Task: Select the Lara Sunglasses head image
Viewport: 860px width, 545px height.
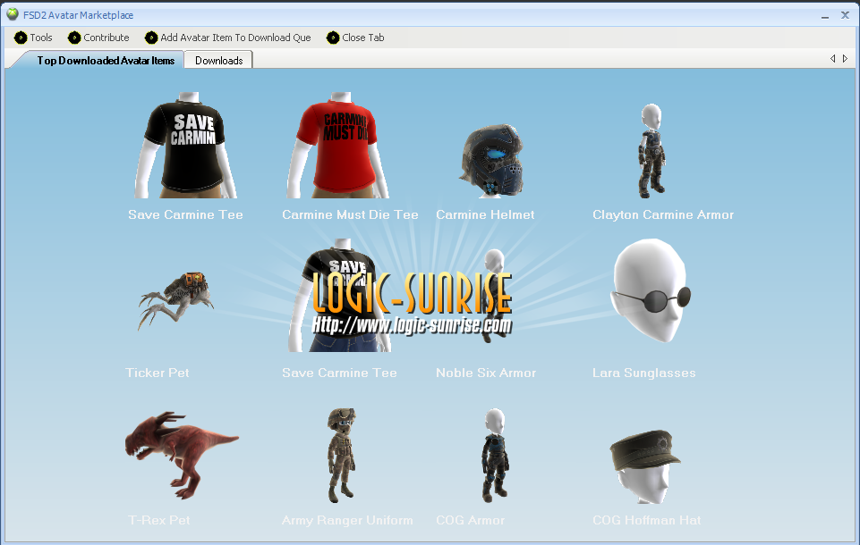Action: tap(651, 291)
